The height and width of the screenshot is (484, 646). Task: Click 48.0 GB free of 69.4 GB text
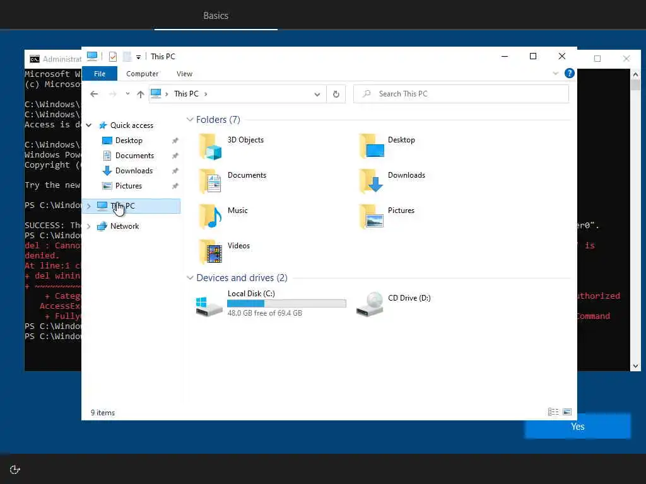pos(265,313)
